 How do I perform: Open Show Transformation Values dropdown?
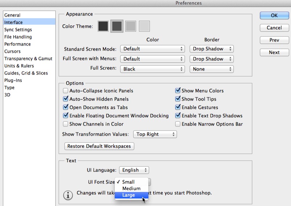point(155,134)
